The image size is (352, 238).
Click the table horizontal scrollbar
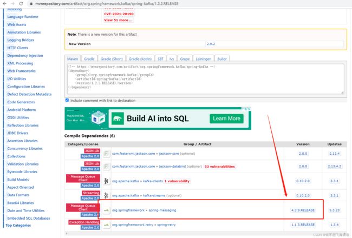205,234
